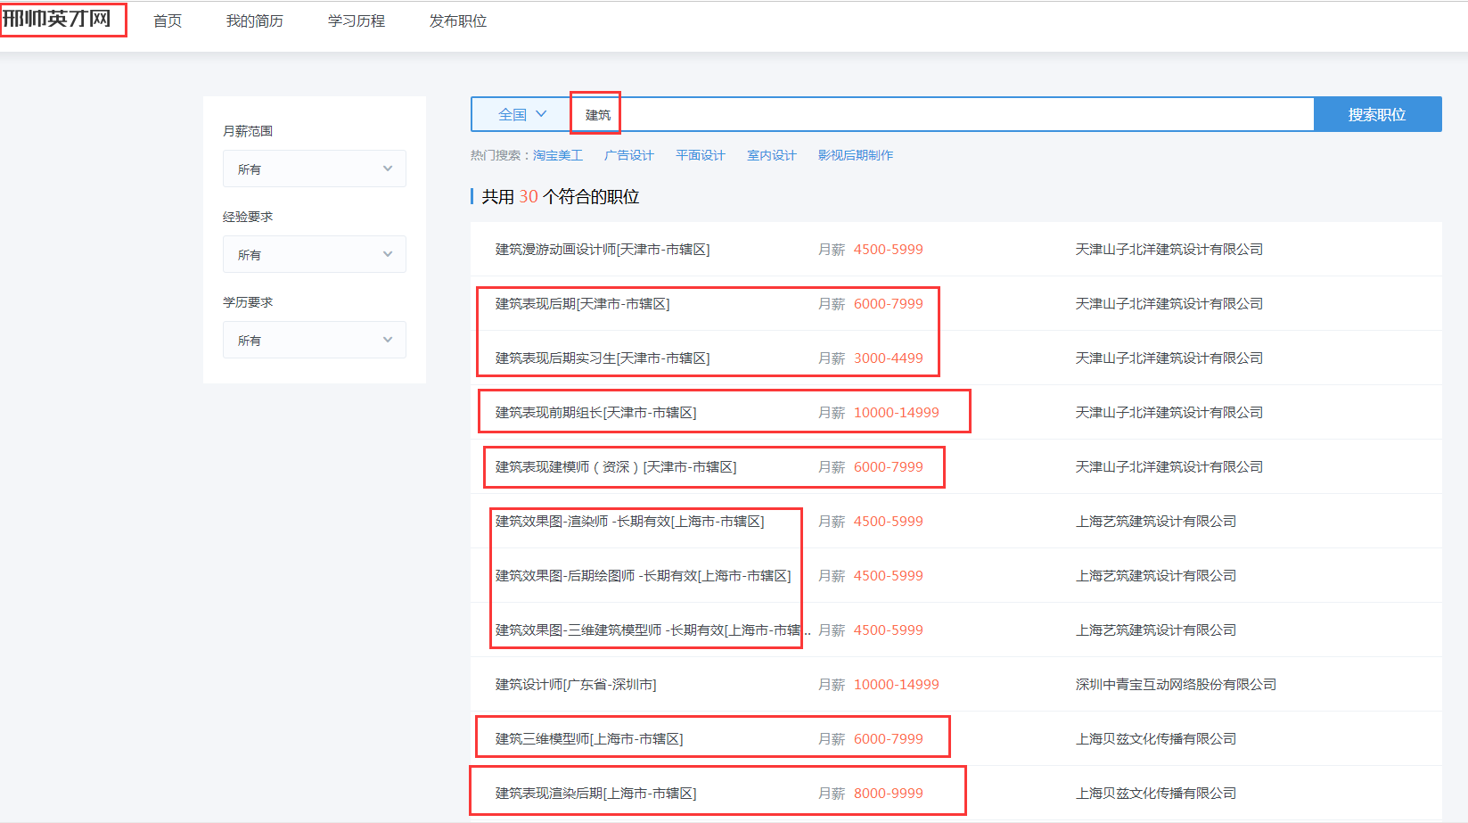
Task: Click the 邢帅英才网 site logo
Action: (58, 20)
